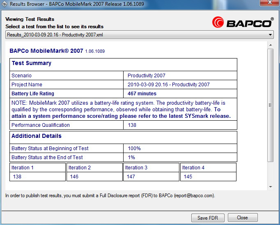This screenshot has width=280, height=225.
Task: Click the Iteration 3 score 147
Action: [x=131, y=177]
